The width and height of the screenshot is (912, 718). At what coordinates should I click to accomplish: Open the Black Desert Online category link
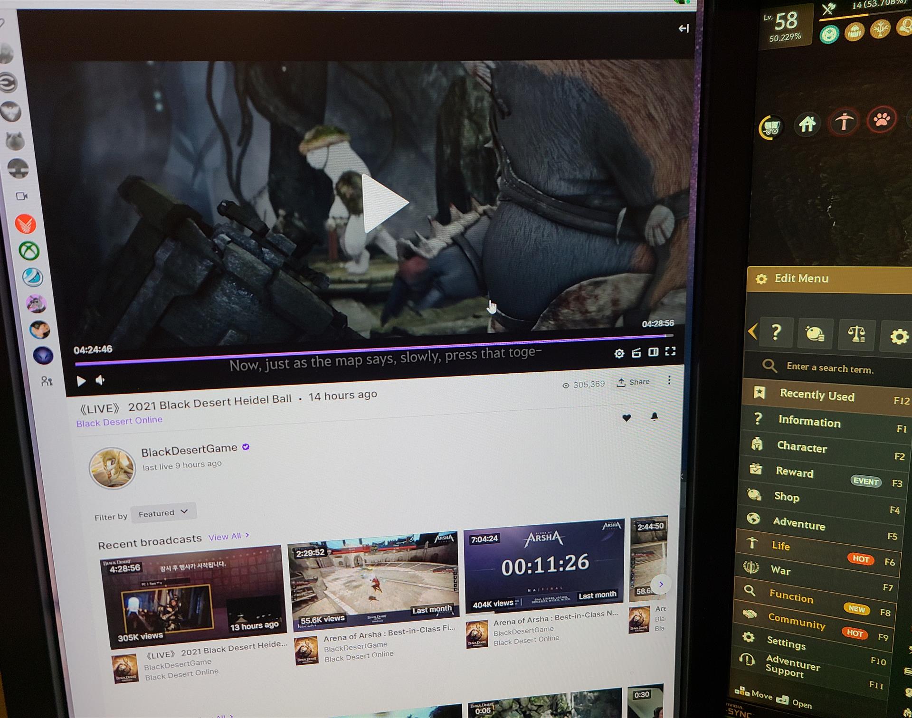119,421
